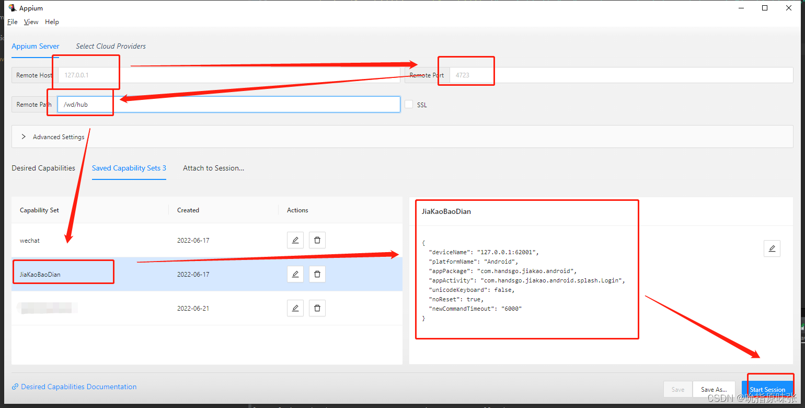Edit the 2022-06-21 capability set
Screen dimensions: 805x408
click(295, 308)
